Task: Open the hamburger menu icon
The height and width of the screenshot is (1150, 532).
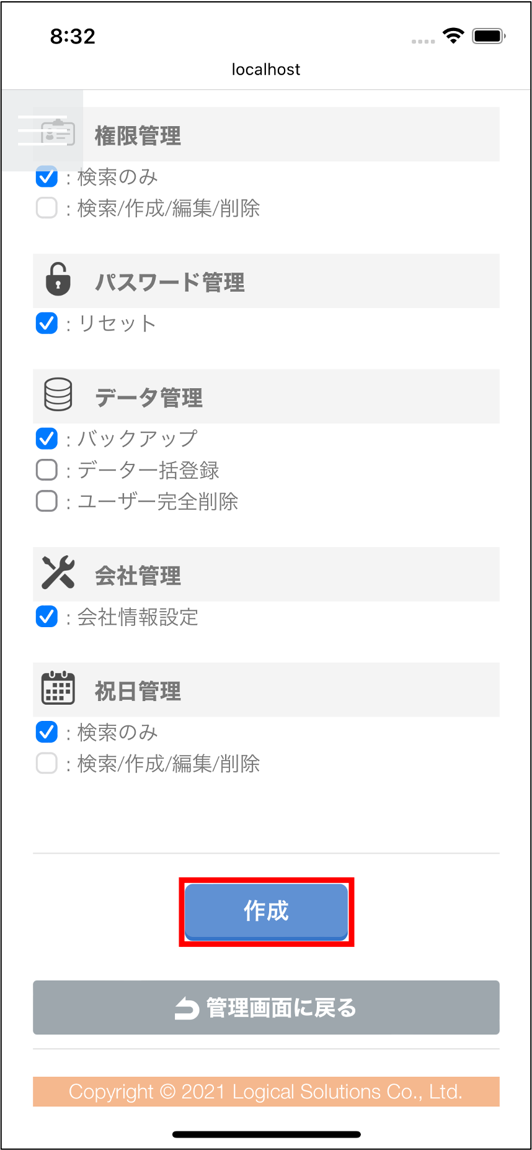Action: click(x=42, y=130)
